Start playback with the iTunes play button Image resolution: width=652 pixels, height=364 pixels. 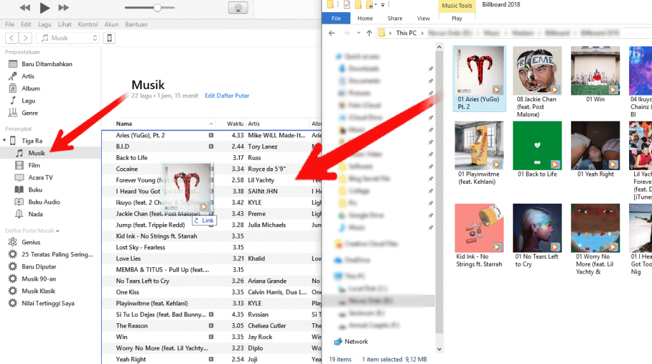tap(45, 8)
